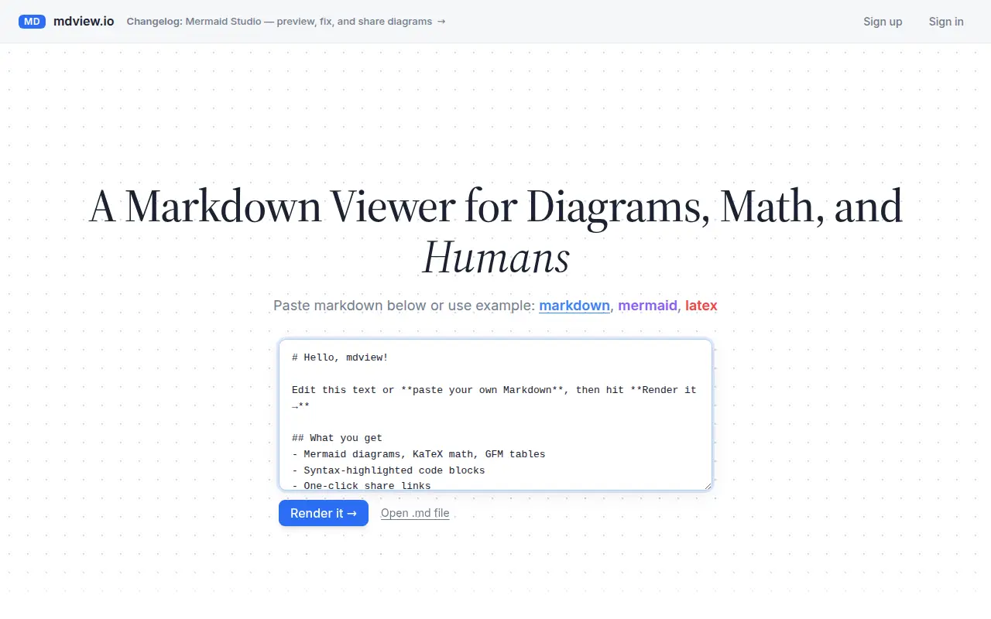Click the textarea resize handle corner
The image size is (991, 619).
[x=707, y=485]
